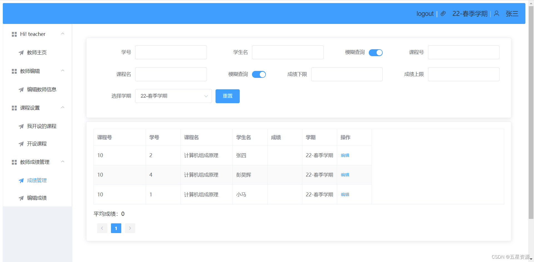Toggle the 模糊查询 switch next to 课程名
This screenshot has height=262, width=534.
259,75
